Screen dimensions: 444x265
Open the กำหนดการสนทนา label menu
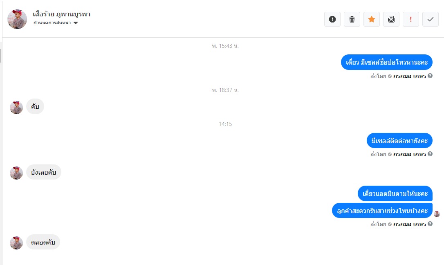coord(52,22)
